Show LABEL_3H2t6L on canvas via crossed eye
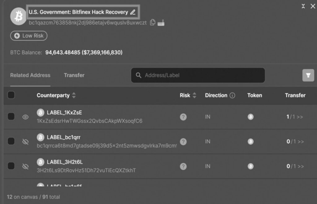This screenshot has height=204, width=317. click(x=25, y=166)
